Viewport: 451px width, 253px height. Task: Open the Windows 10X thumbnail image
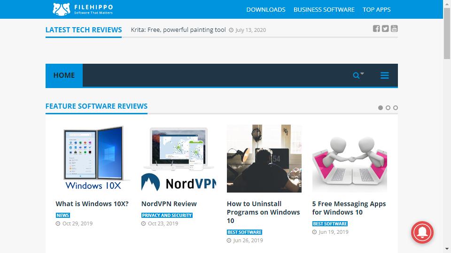tap(93, 158)
